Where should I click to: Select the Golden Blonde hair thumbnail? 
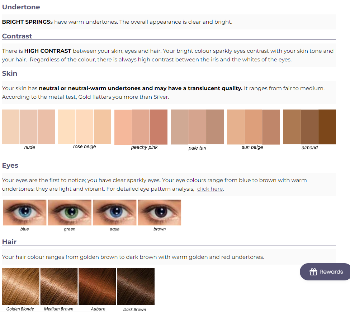[x=21, y=287]
